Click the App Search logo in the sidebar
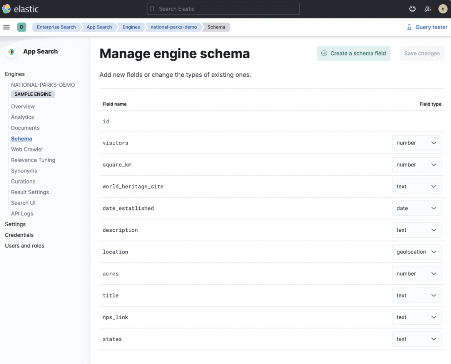The width and height of the screenshot is (451, 364). tap(12, 51)
